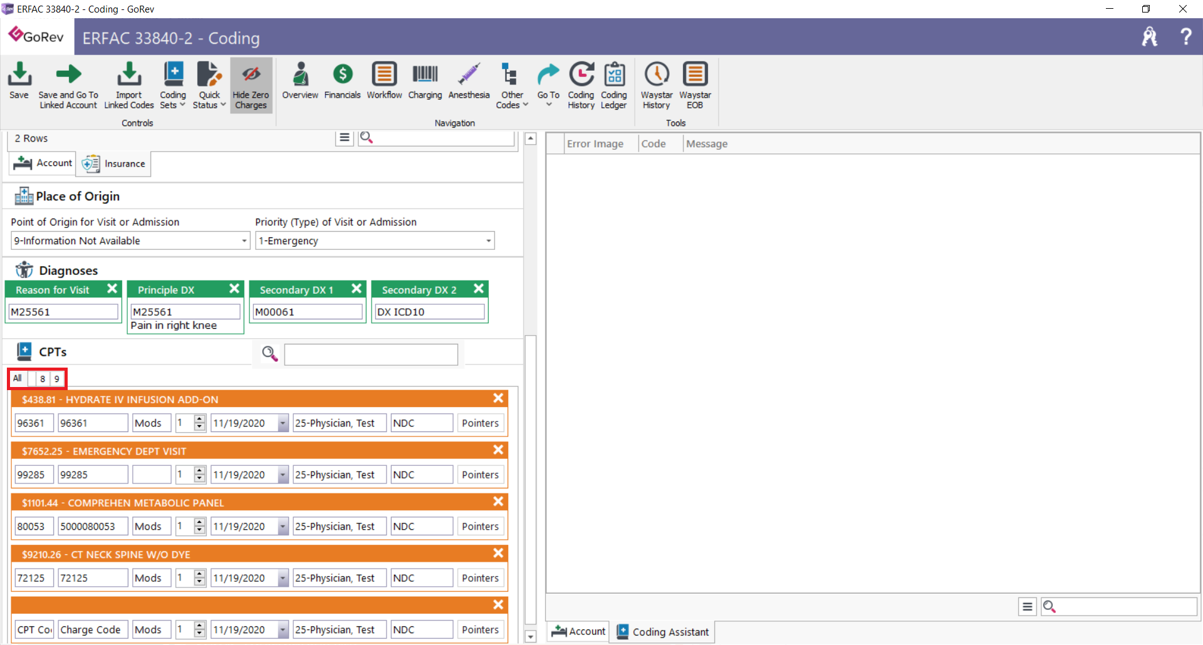Open date dropdown for CPT 80053
The height and width of the screenshot is (645, 1203).
click(283, 527)
